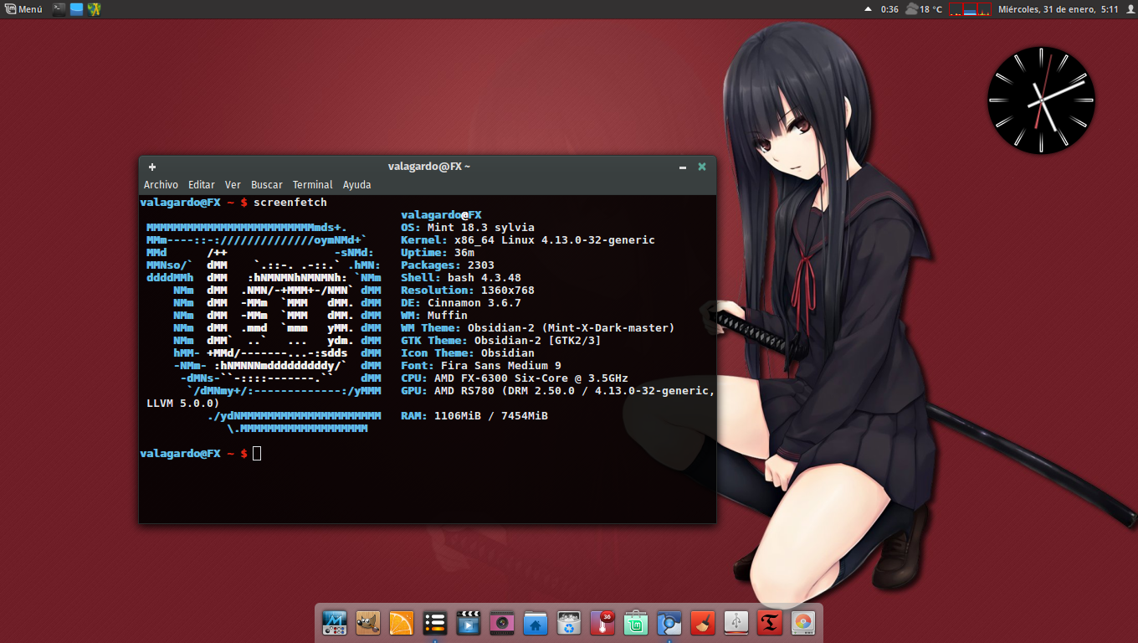Click the 'Font: Fira Sans Medium 9' line
This screenshot has width=1138, height=643.
pos(480,366)
